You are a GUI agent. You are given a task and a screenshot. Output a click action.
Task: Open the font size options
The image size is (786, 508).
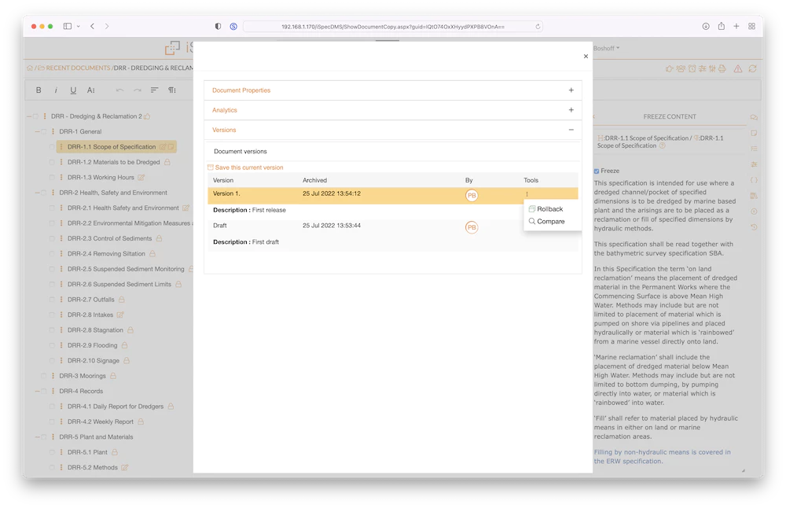[90, 90]
